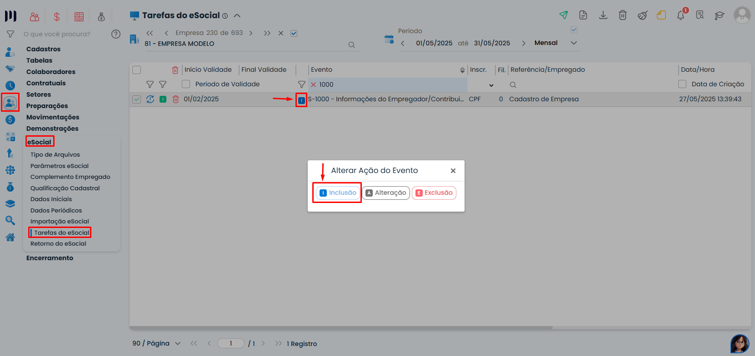Screen dimensions: 755x356
Task: Jump to the last company
Action: coord(267,33)
